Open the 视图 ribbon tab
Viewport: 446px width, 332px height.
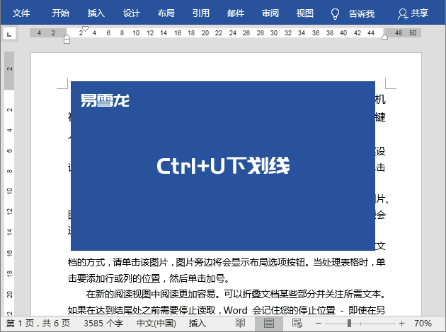(305, 13)
